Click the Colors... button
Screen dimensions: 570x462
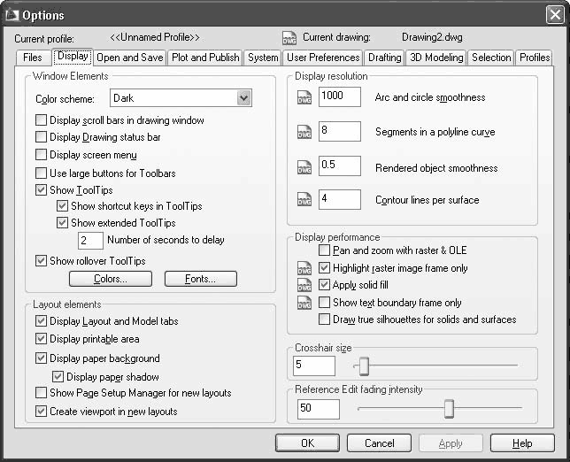pos(111,280)
